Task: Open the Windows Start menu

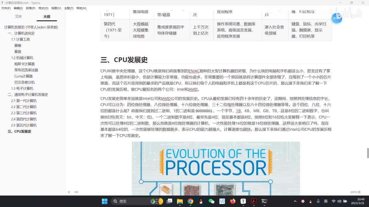Action: coord(105,201)
